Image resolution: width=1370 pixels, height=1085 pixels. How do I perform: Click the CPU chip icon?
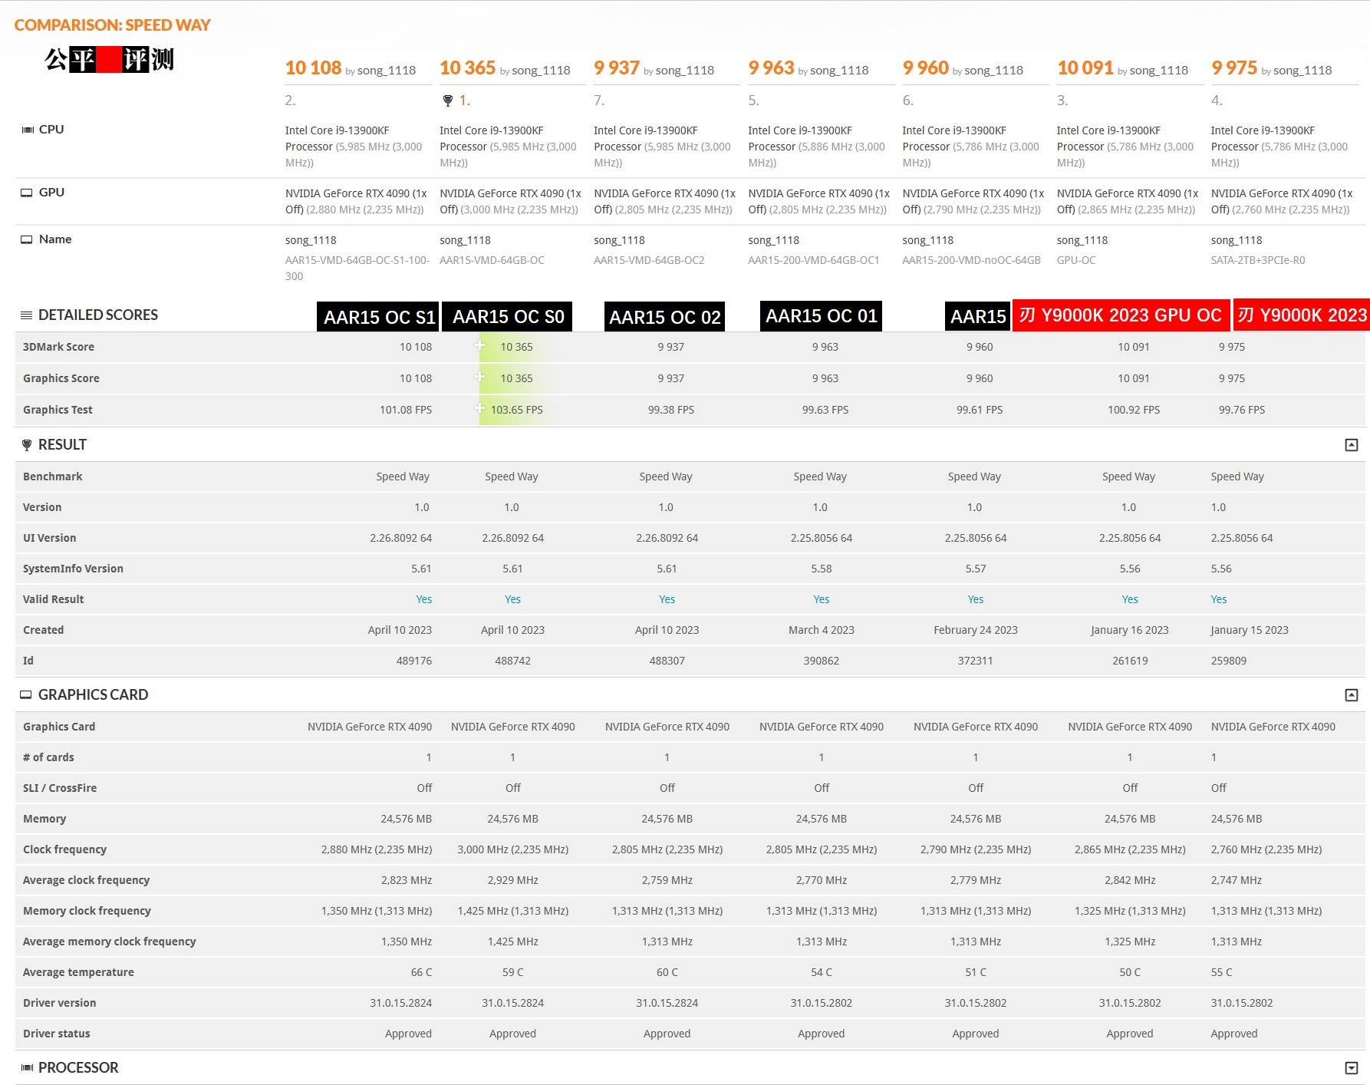click(28, 130)
